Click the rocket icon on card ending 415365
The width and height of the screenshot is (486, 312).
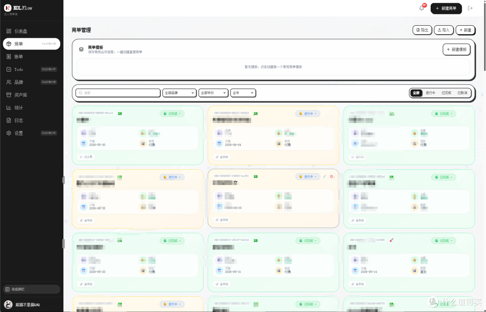391,240
